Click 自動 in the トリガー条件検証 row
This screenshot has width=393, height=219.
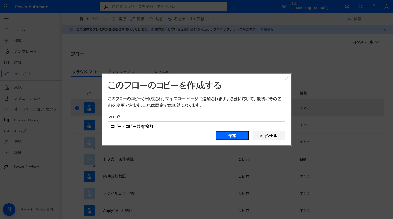click(303, 159)
